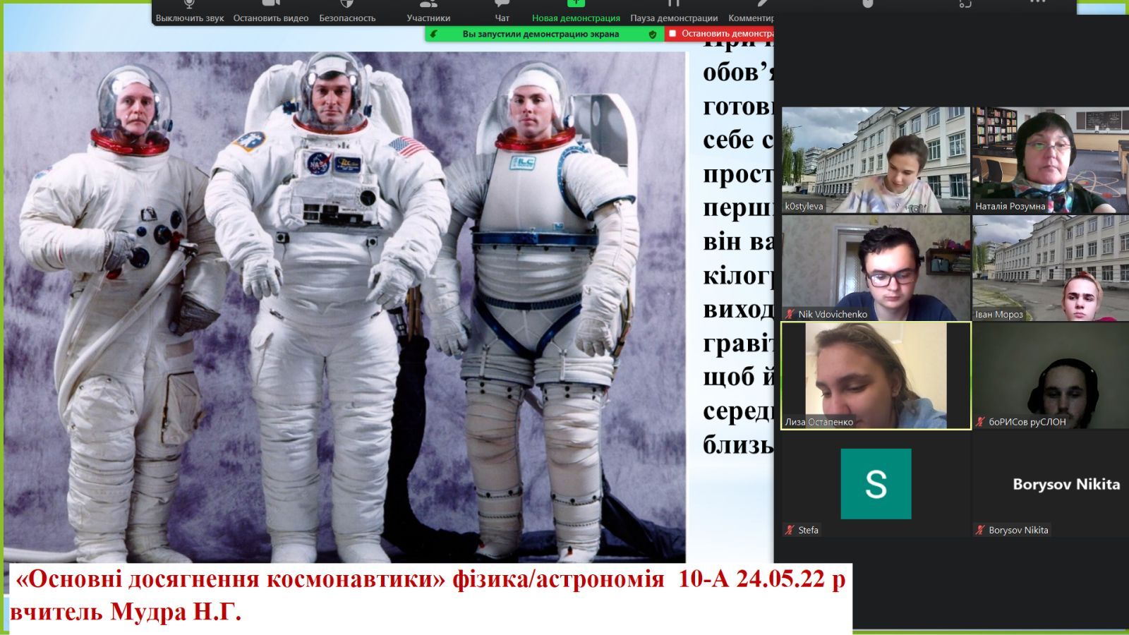Select the k0styleva video tile
1129x635 pixels.
(x=876, y=159)
